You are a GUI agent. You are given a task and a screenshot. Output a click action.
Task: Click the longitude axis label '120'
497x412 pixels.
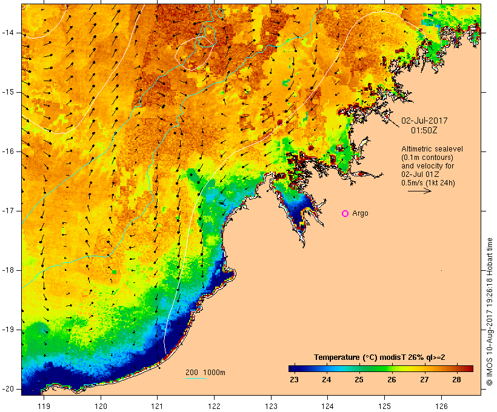point(101,406)
